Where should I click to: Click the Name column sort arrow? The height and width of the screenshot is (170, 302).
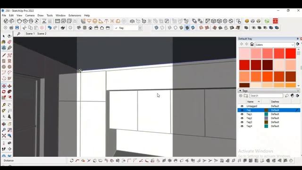pyautogui.click(x=259, y=102)
